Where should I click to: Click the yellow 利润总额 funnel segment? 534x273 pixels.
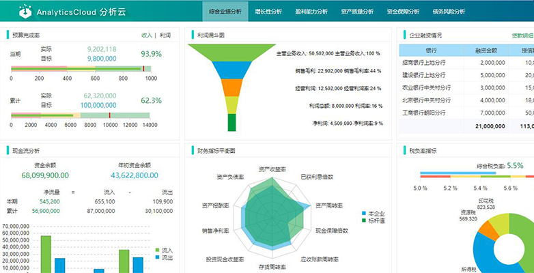(231, 105)
